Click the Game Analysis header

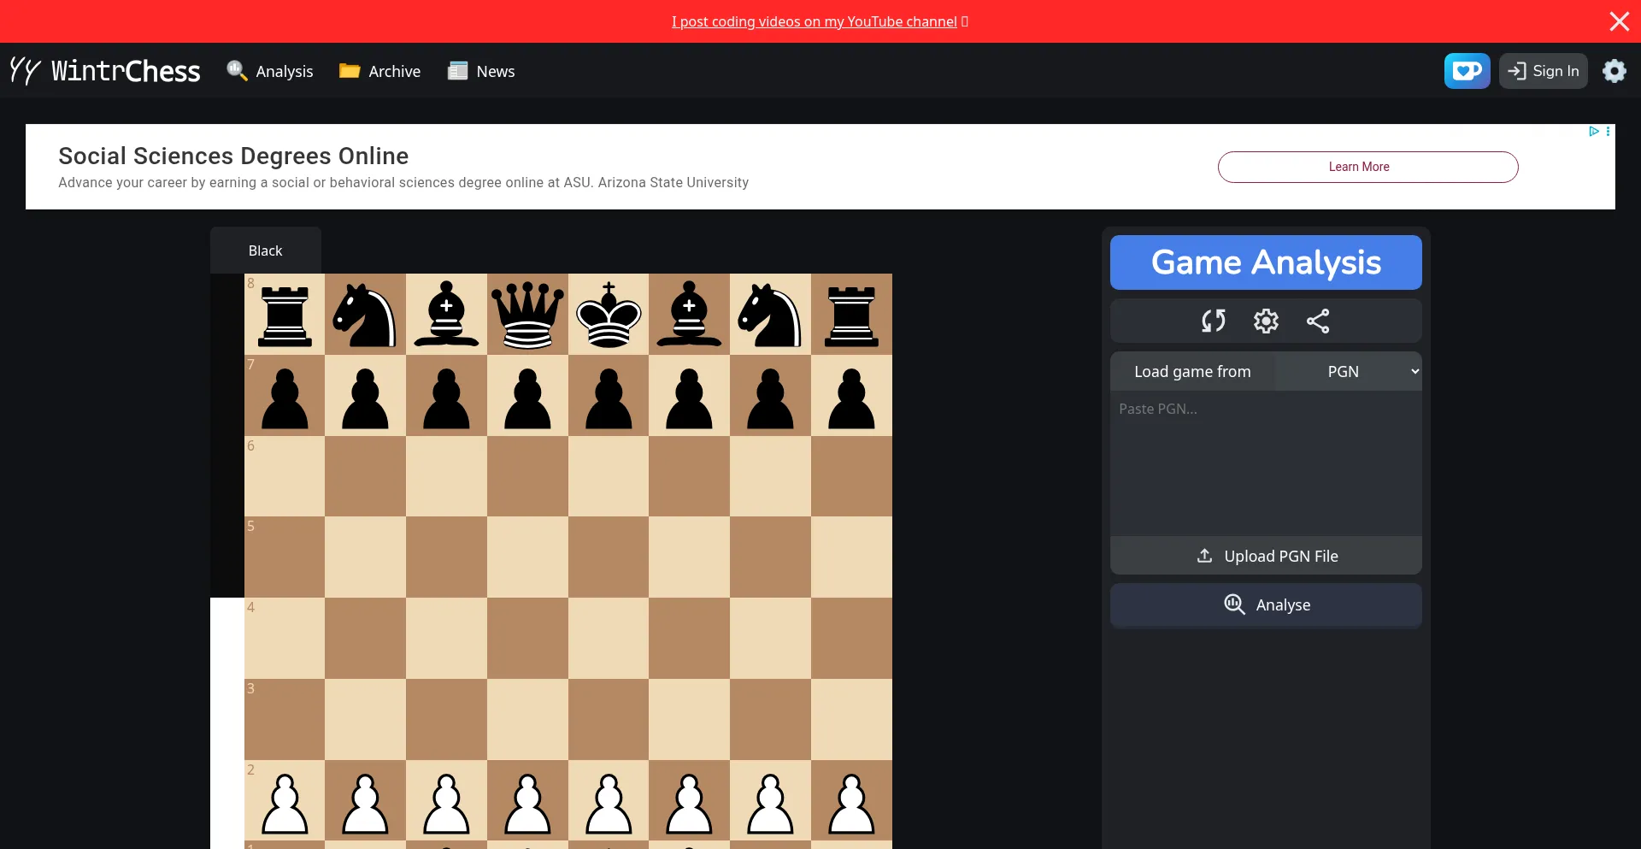[1266, 262]
